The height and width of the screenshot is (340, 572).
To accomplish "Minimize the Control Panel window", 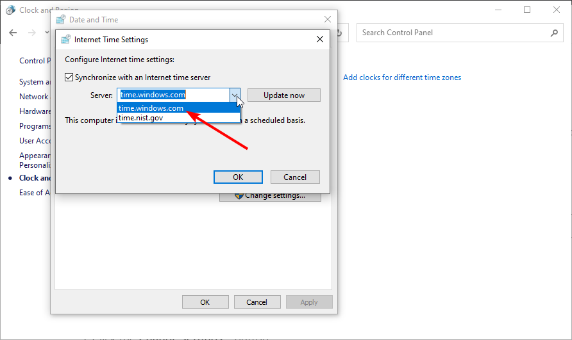I will pos(498,10).
